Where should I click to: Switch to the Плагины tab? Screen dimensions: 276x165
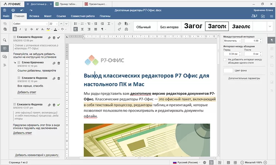pyautogui.click(x=105, y=16)
